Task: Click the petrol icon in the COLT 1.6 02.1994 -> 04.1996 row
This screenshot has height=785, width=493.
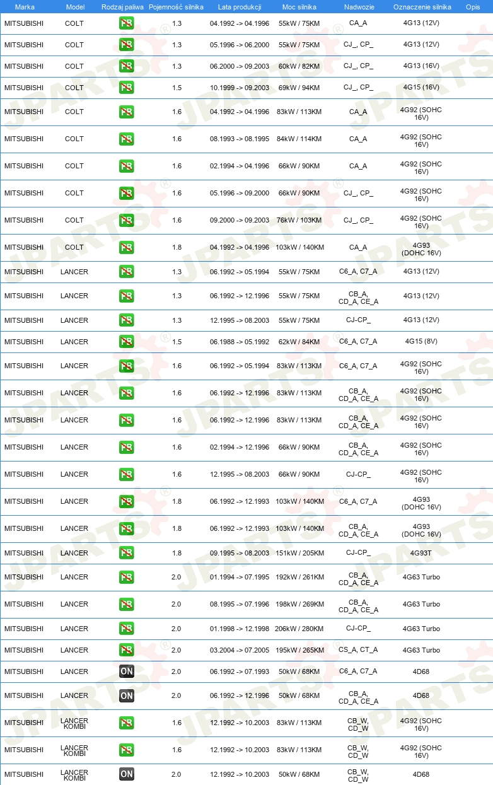Action: point(127,166)
